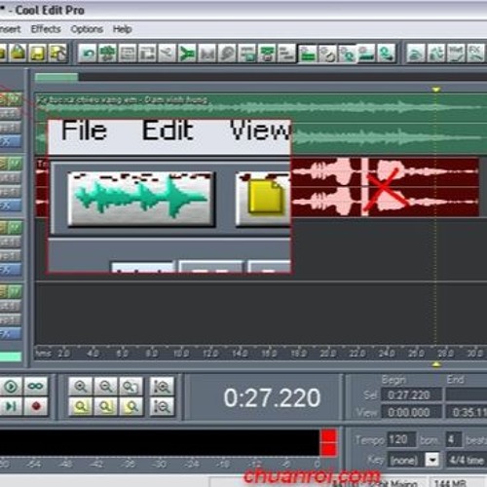Click the first icon right of the toolbar separator
Image resolution: width=487 pixels, height=487 pixels.
416,53
